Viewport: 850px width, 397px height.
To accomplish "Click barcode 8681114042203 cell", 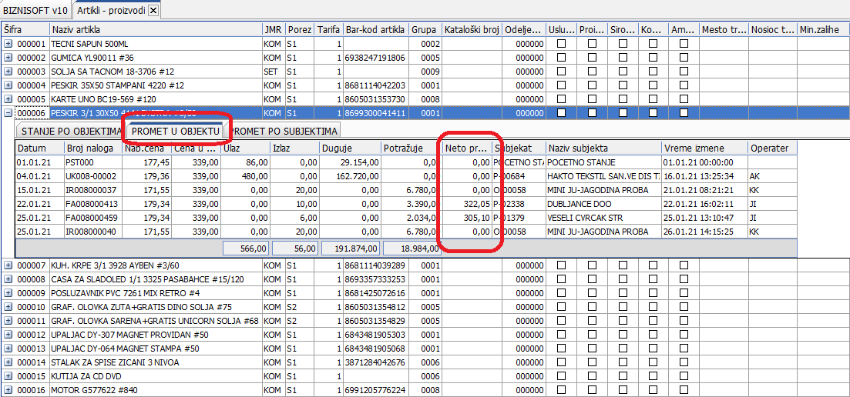I will pos(375,85).
